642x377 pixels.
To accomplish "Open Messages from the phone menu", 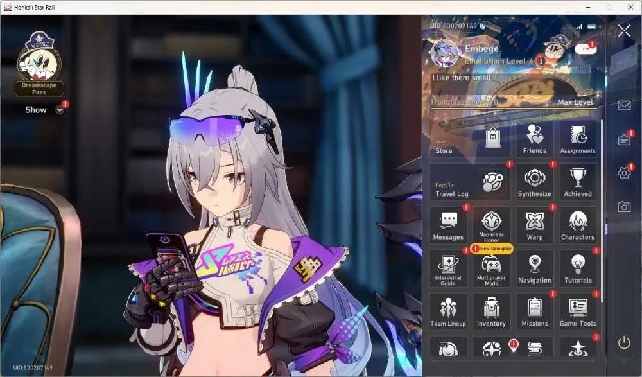I will click(x=448, y=225).
